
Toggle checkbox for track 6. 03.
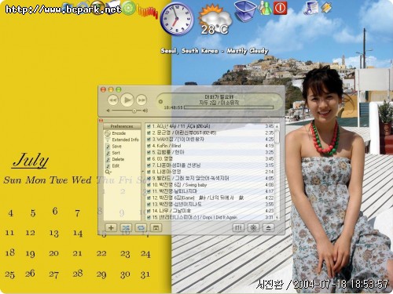(x=149, y=158)
